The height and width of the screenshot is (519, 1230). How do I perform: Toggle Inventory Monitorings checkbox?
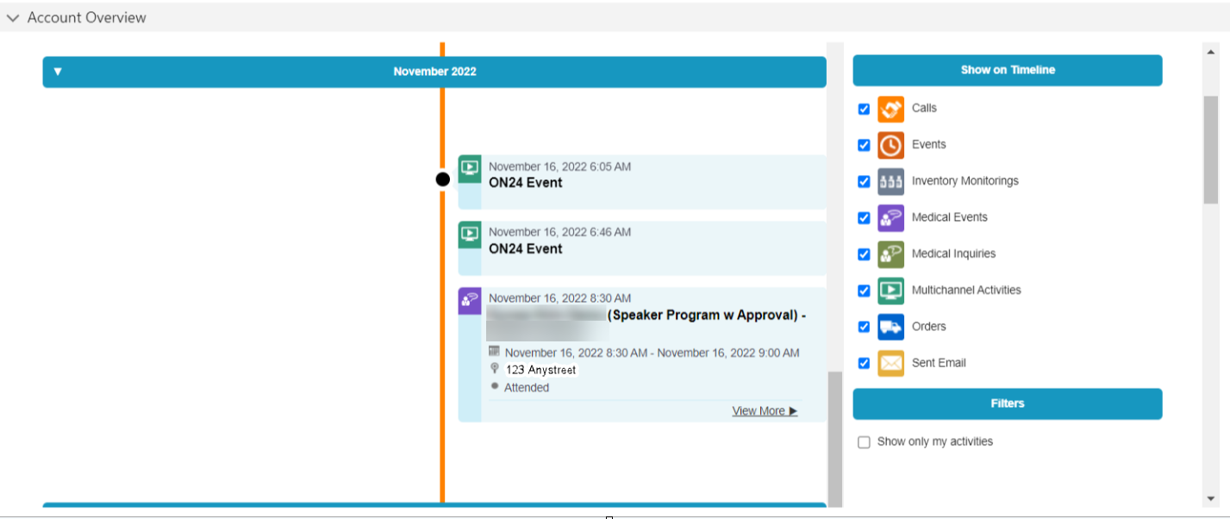click(x=864, y=182)
